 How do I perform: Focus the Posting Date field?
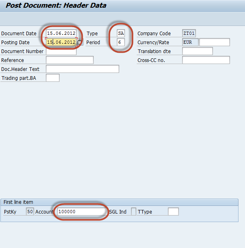[61, 42]
